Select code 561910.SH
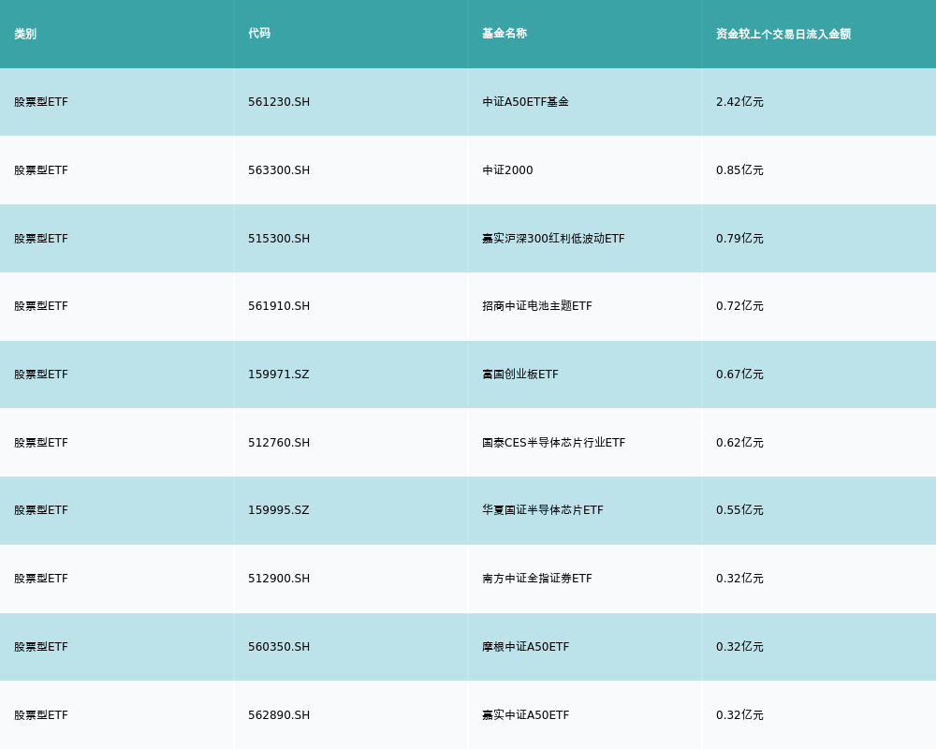The height and width of the screenshot is (749, 936). point(279,306)
